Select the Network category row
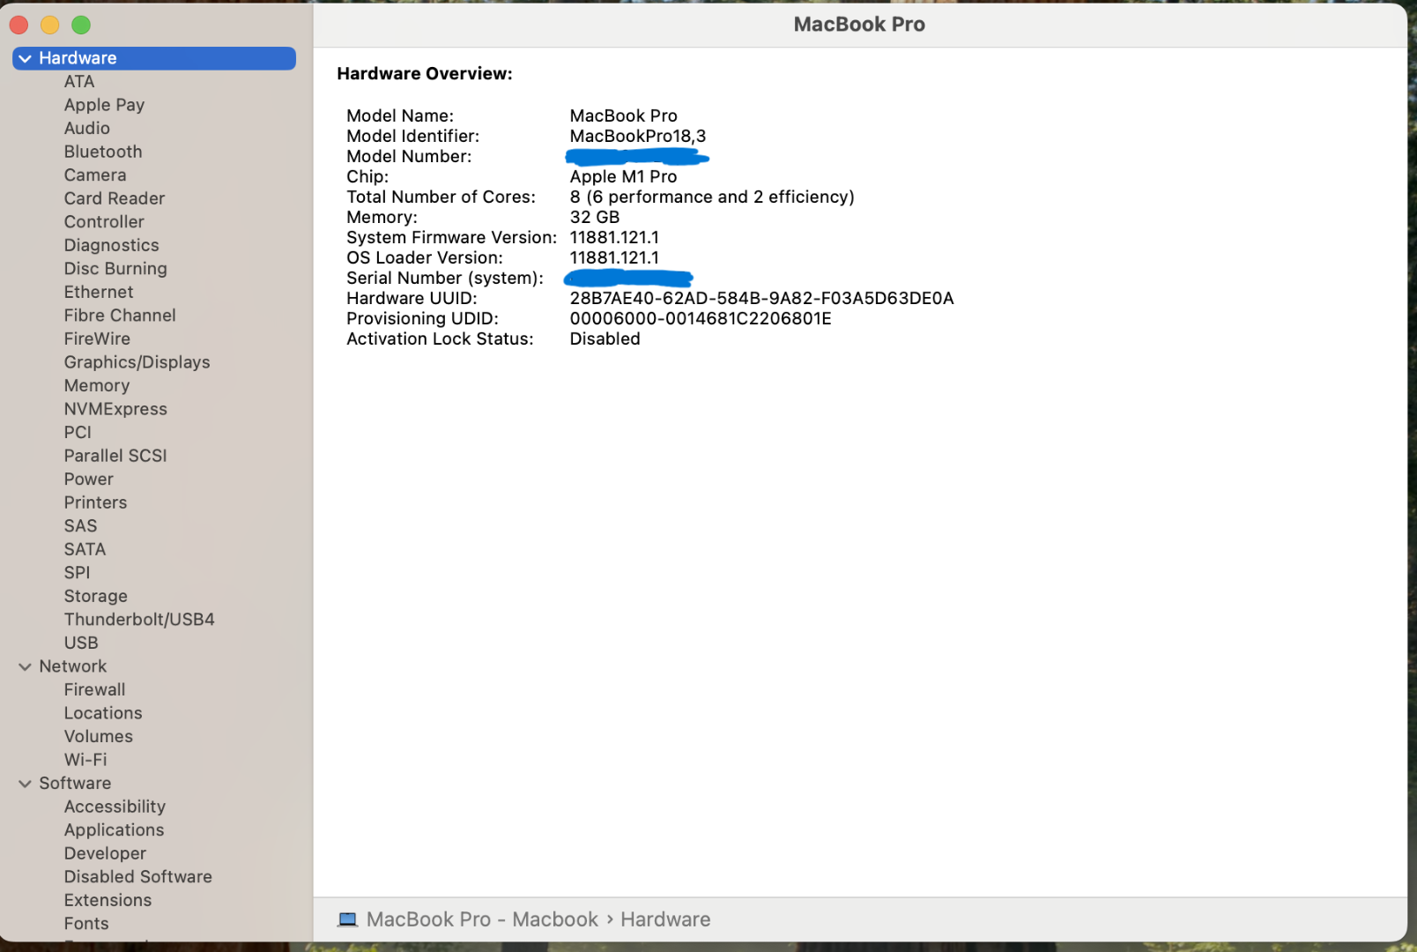Viewport: 1417px width, 952px height. click(154, 666)
